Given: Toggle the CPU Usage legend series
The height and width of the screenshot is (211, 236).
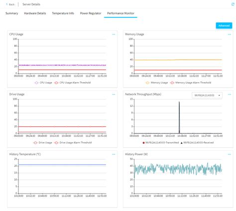Looking at the screenshot, I should point(43,83).
